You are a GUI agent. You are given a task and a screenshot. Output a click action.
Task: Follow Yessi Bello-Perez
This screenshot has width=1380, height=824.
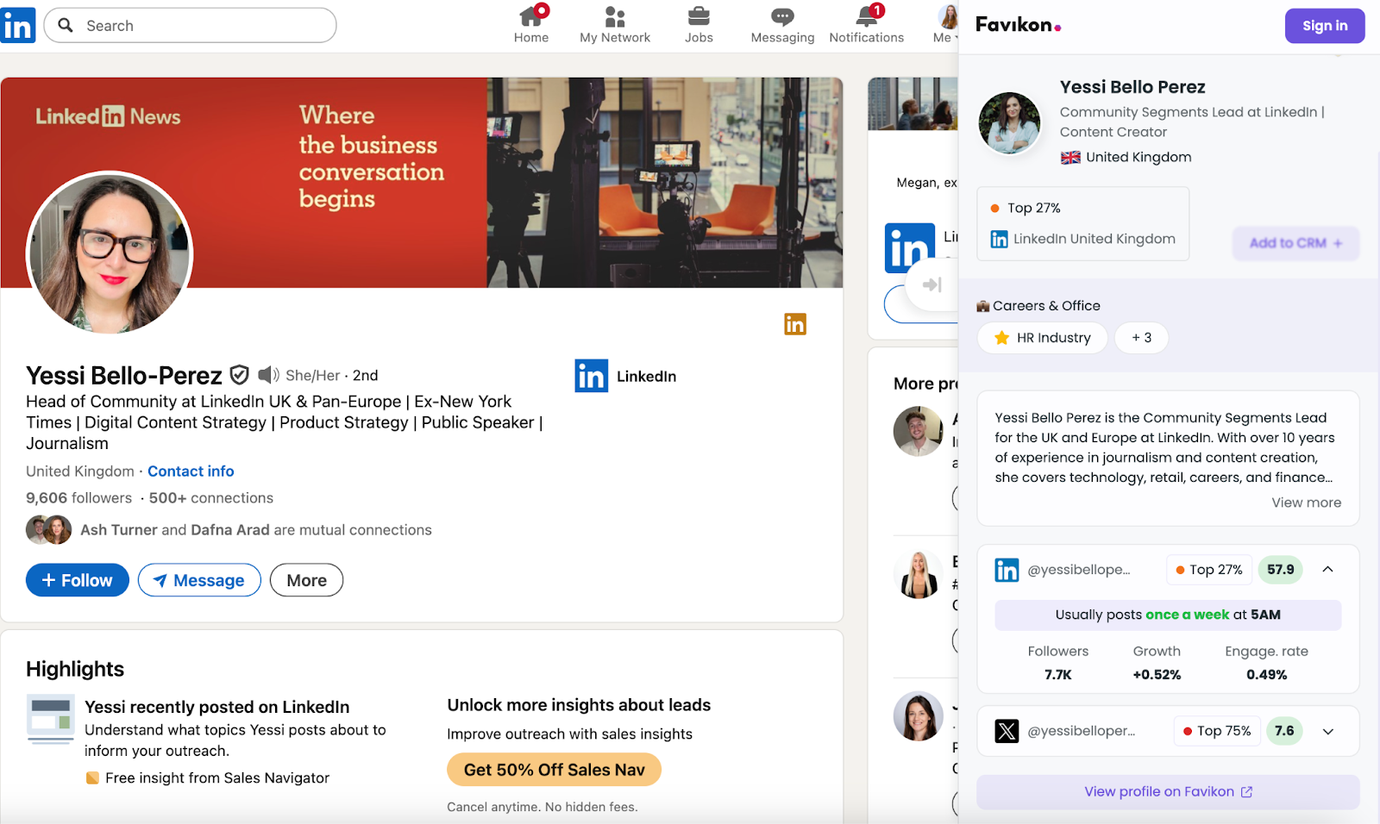coord(78,580)
